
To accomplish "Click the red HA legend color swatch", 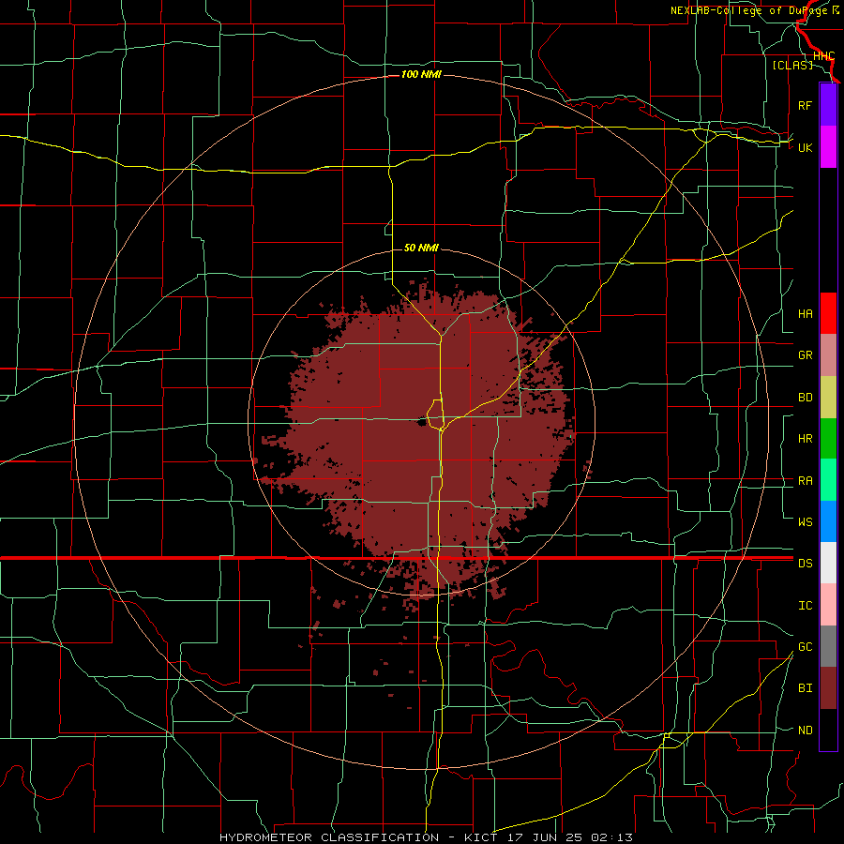I will 828,313.
